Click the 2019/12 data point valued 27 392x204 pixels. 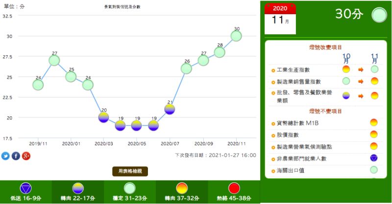54,61
